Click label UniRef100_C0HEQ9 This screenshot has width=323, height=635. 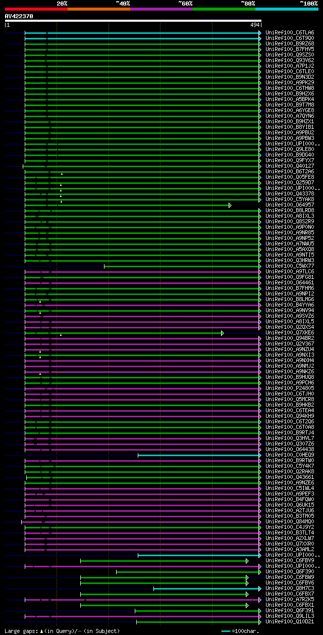[290, 455]
